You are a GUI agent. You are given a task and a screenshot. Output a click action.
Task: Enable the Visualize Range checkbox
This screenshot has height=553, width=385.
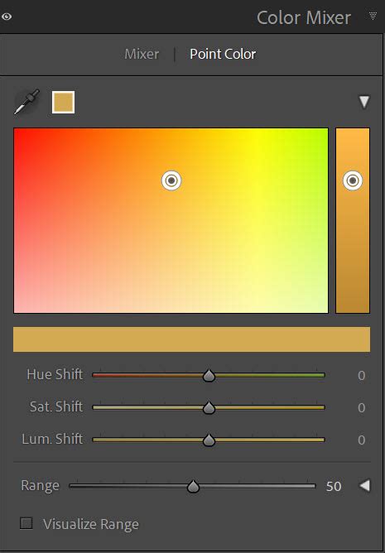click(26, 523)
